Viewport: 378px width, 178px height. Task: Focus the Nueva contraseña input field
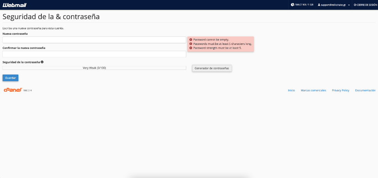tap(94, 40)
